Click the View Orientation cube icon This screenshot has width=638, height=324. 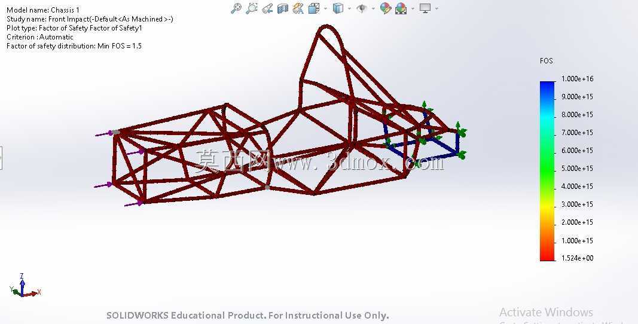(x=314, y=8)
